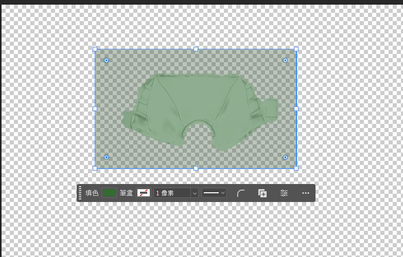The height and width of the screenshot is (257, 403).
Task: Click the bottom-center transform handle
Action: pyautogui.click(x=196, y=168)
